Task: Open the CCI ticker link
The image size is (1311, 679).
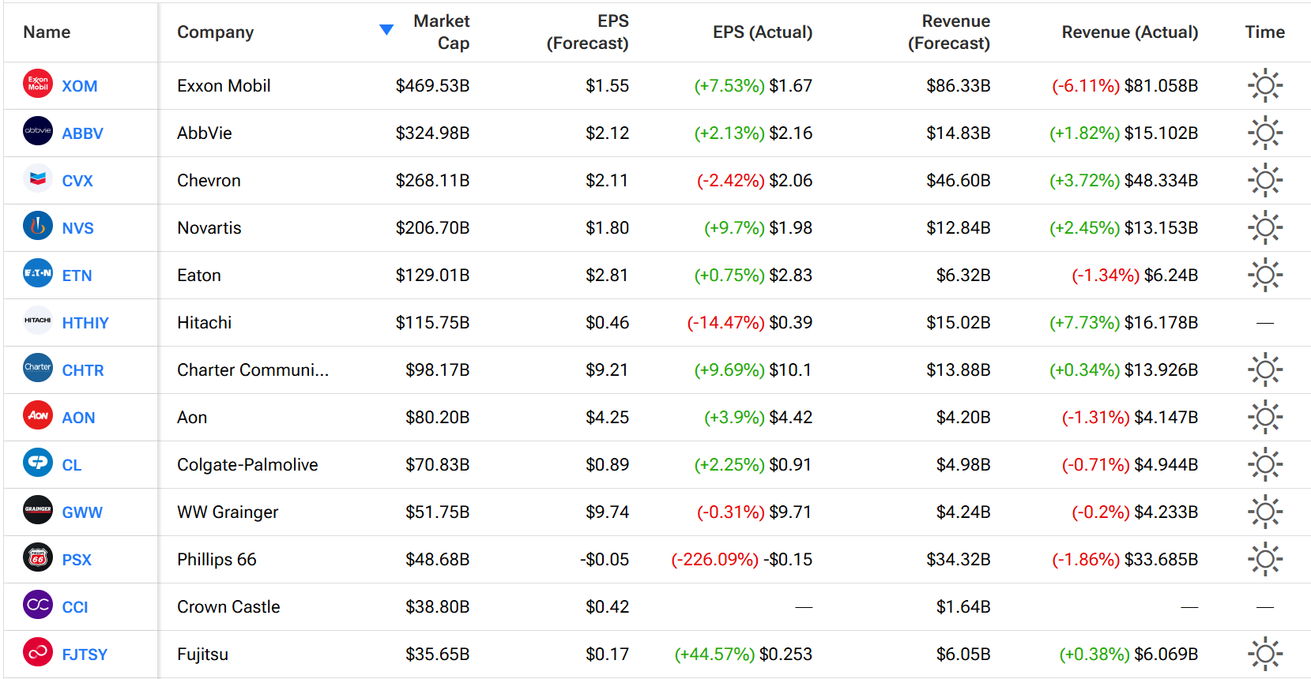Action: (75, 607)
